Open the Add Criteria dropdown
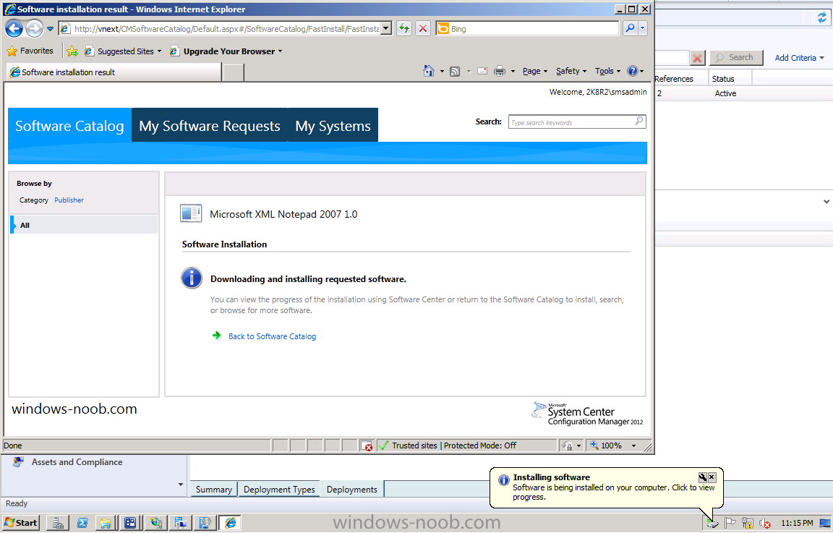This screenshot has width=833, height=533. [799, 58]
